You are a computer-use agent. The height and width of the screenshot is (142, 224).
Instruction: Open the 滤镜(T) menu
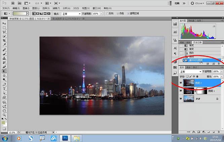tap(56, 8)
